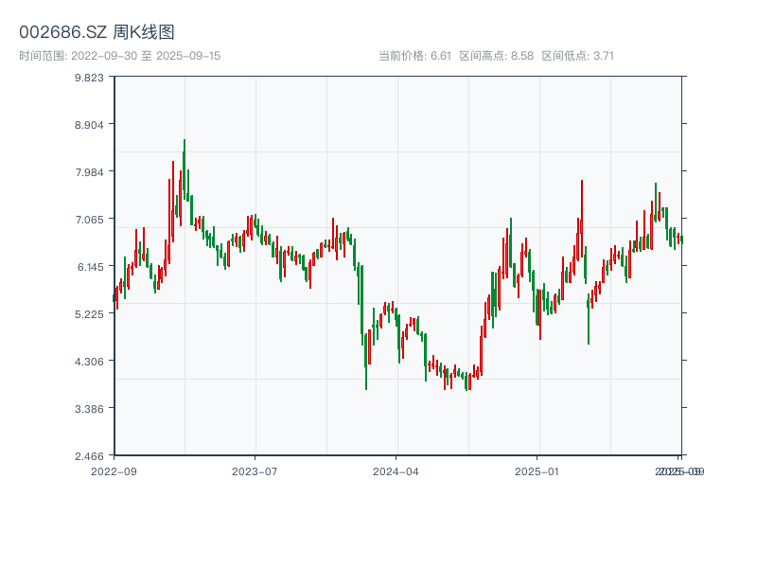Select the time range text 2022-09-30 至 2025-09-15
Screen dimensions: 757x568
tap(146, 56)
